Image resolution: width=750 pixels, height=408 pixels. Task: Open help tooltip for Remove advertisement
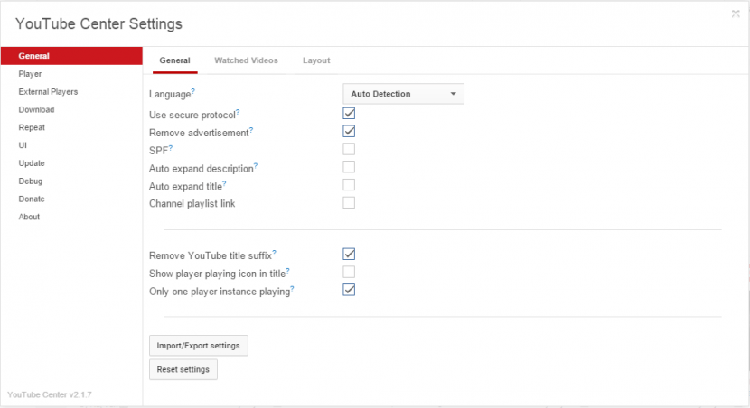tap(251, 129)
